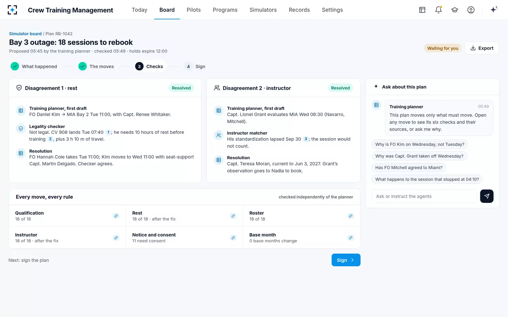Open source reference 2 for rest rule
508x317 pixels.
point(50,139)
